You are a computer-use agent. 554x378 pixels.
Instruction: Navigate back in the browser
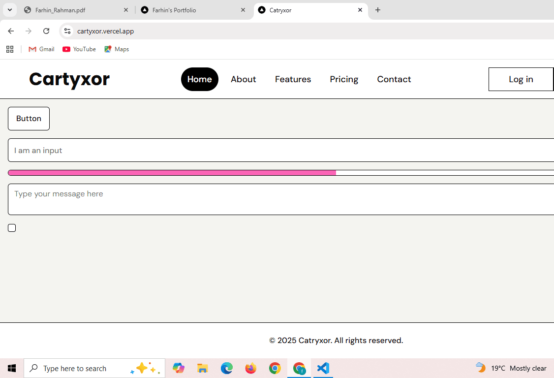tap(11, 31)
